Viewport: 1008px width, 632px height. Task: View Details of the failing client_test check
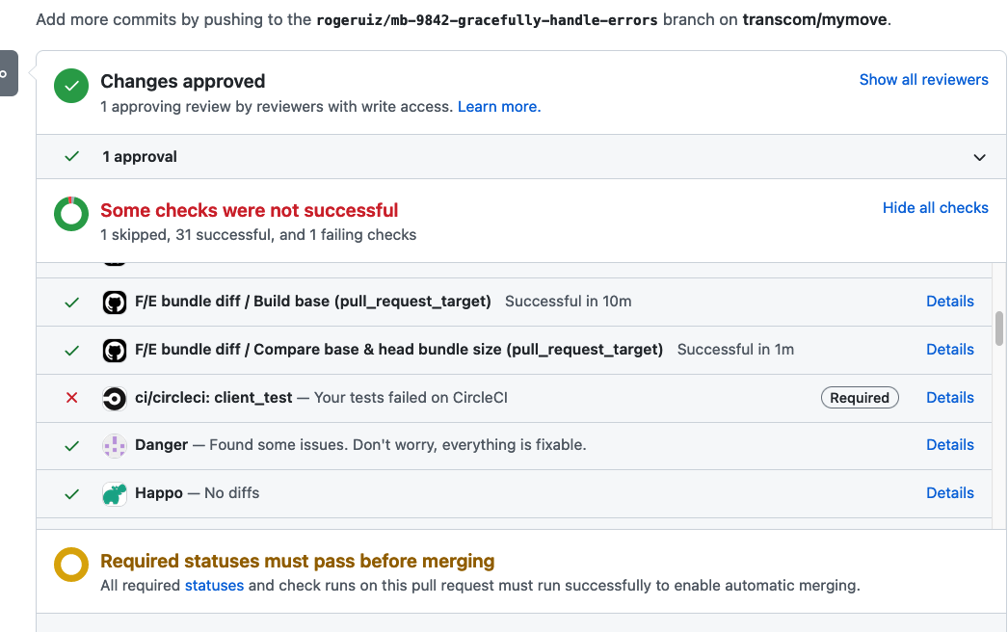(949, 397)
